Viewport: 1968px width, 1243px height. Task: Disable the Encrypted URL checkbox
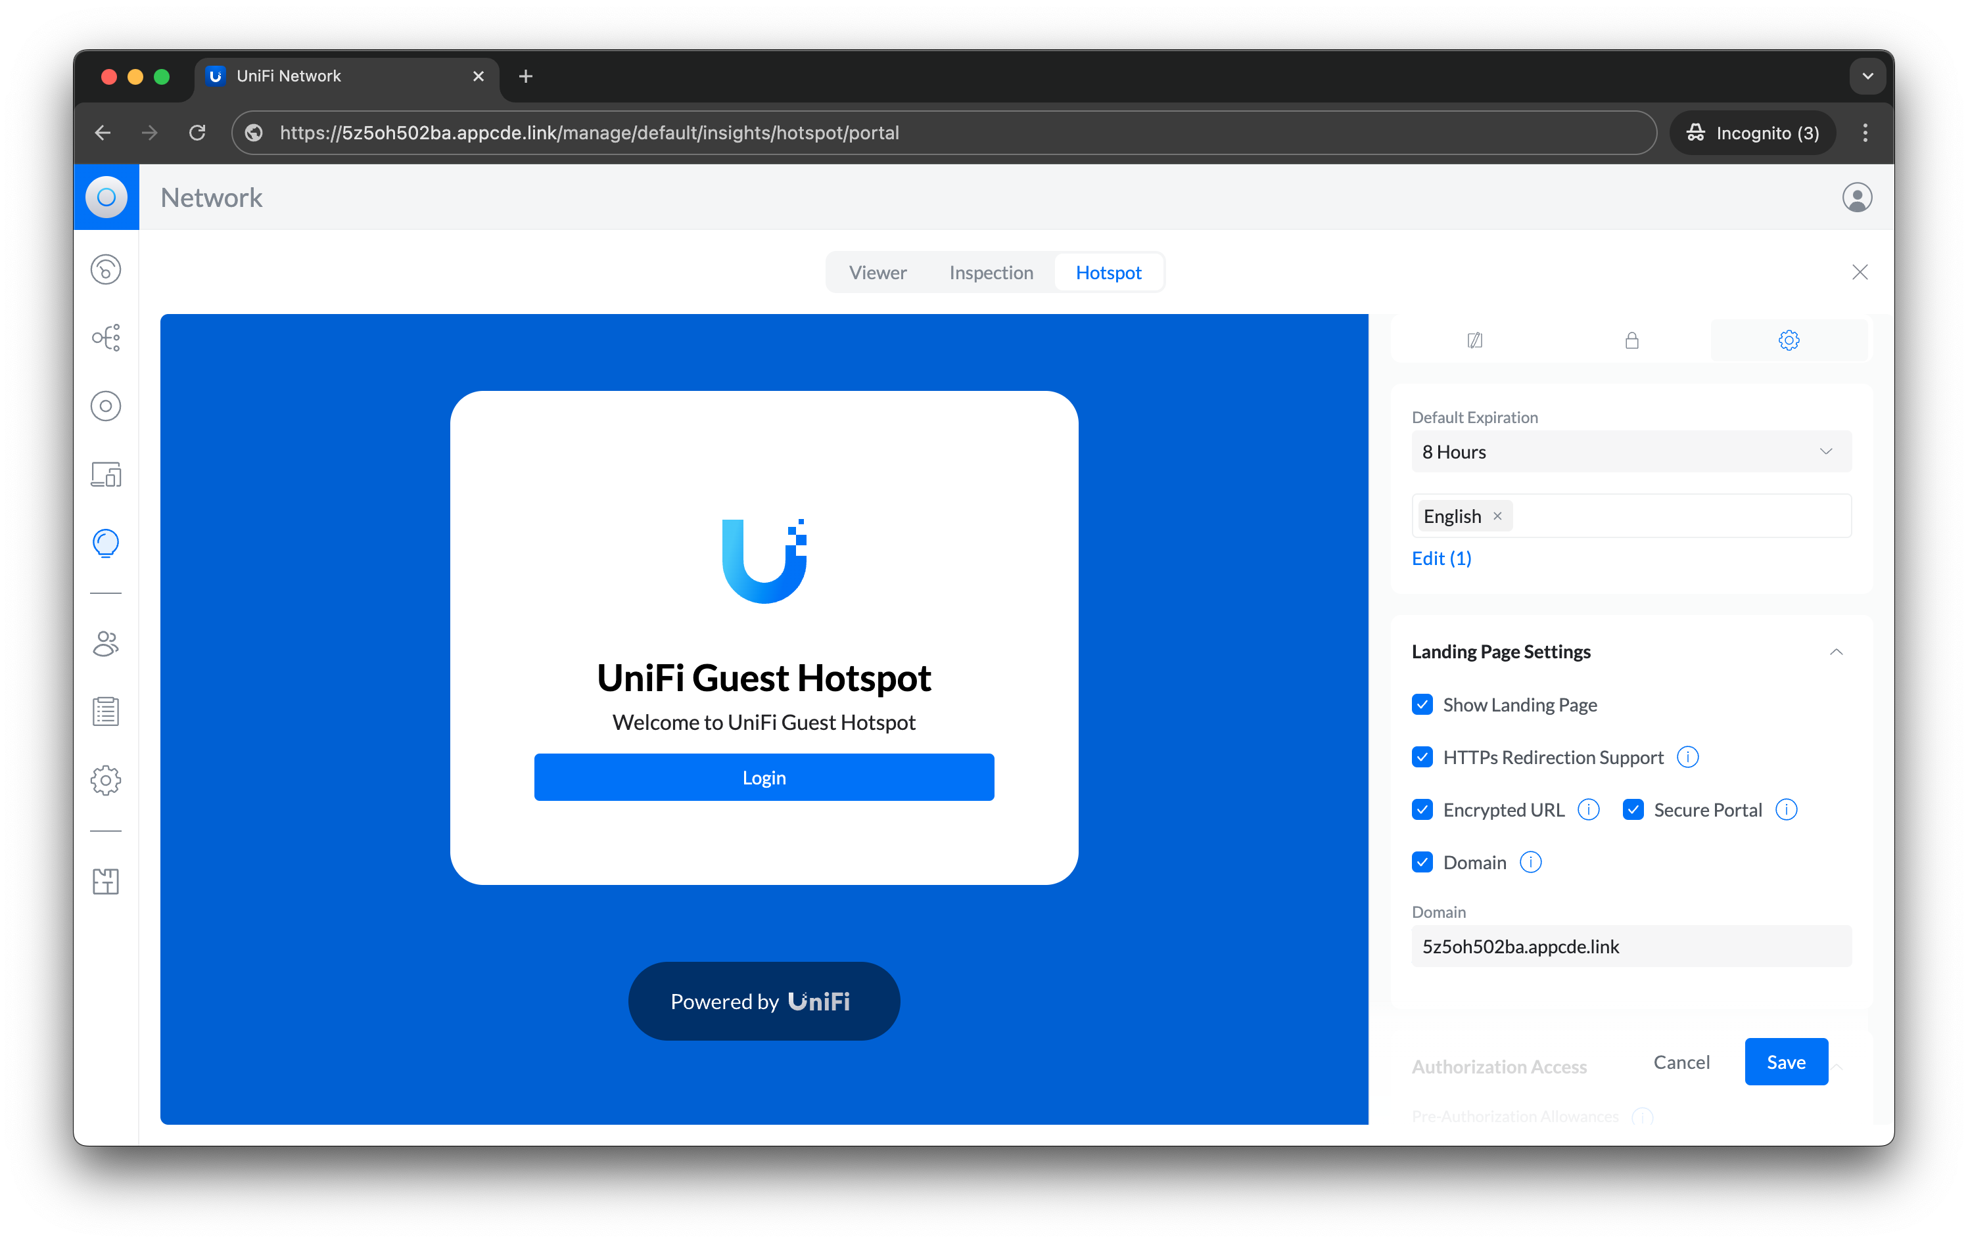[x=1422, y=809]
